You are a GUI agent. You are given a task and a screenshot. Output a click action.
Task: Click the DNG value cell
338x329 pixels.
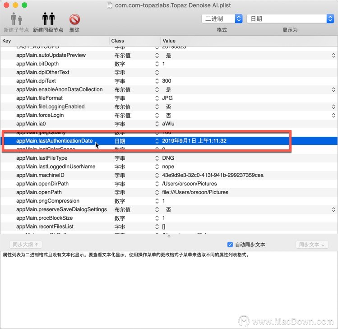coord(168,158)
